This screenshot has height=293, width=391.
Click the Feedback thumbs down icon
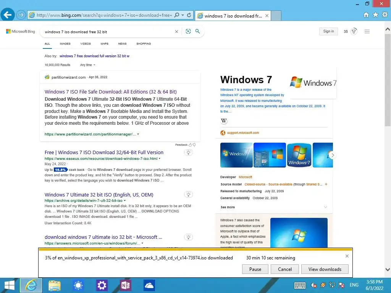(194, 145)
